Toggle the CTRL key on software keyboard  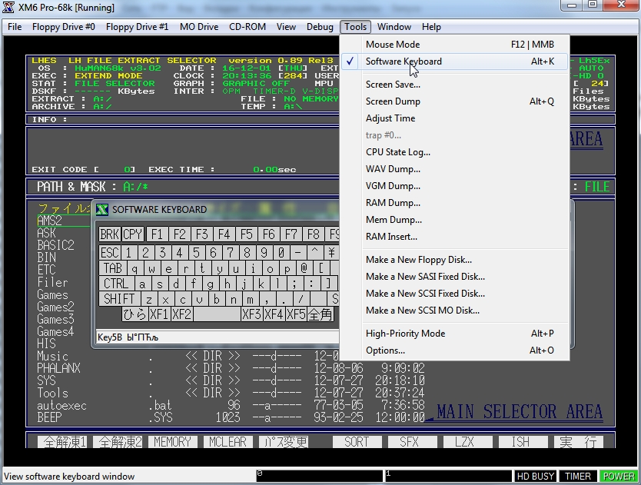[116, 284]
